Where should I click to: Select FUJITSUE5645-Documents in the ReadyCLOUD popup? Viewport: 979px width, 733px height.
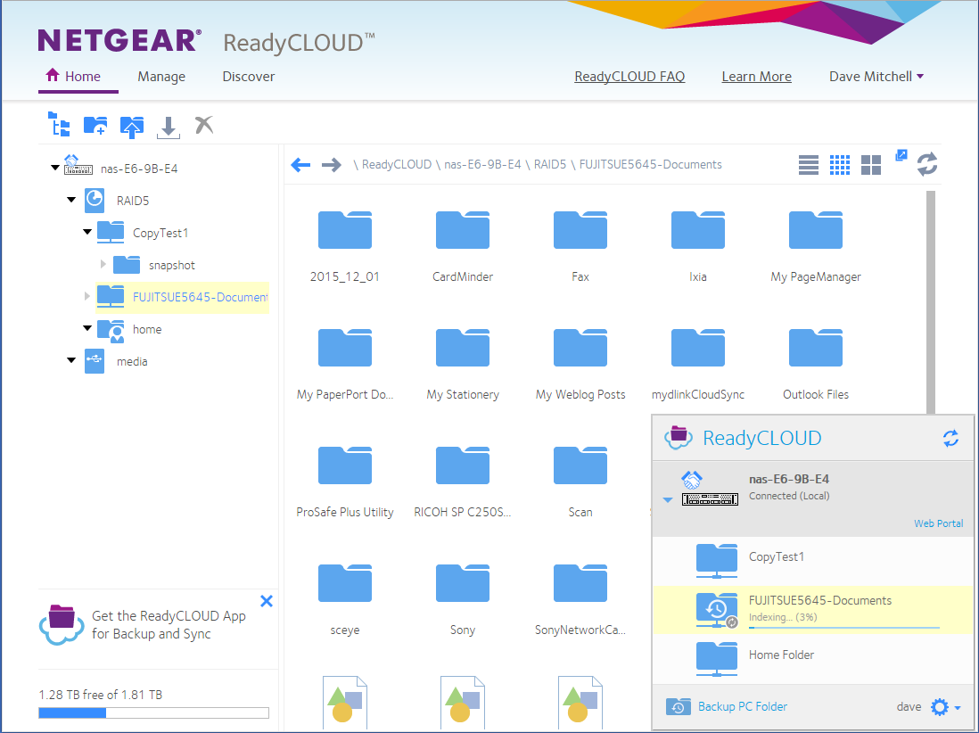pos(813,609)
